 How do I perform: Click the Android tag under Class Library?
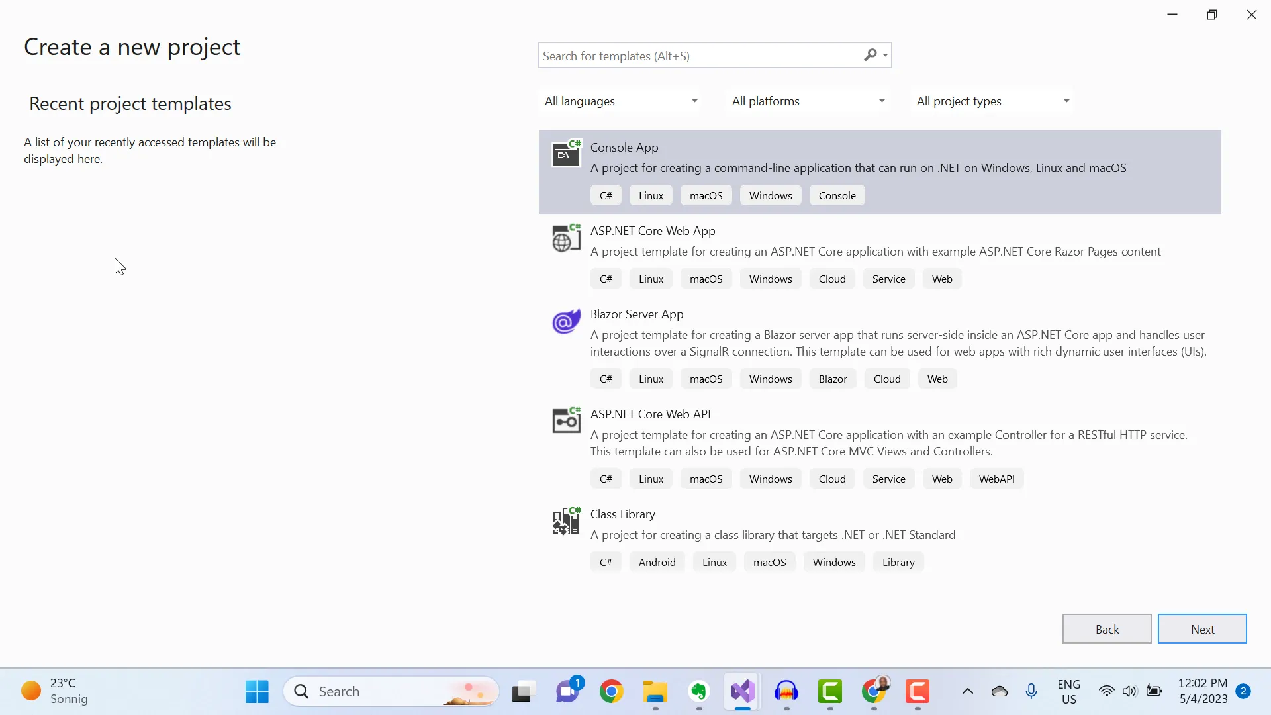pyautogui.click(x=657, y=562)
